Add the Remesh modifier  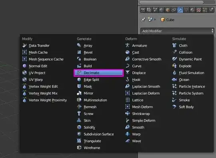click(87, 107)
